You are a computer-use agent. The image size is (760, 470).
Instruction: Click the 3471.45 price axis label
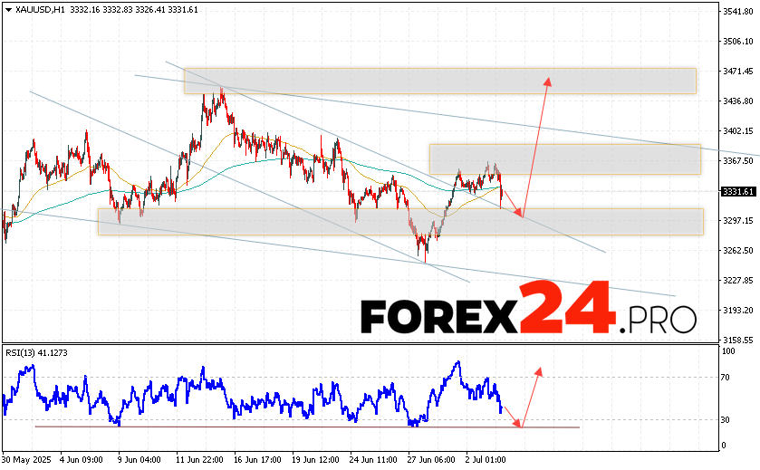click(x=739, y=71)
